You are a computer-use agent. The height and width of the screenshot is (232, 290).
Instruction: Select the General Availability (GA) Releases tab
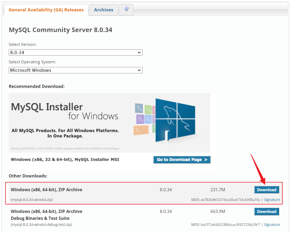(x=46, y=10)
